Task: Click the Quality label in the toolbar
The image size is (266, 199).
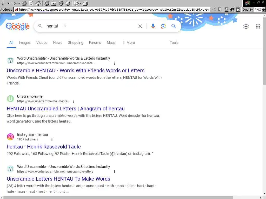Action: (248, 10)
